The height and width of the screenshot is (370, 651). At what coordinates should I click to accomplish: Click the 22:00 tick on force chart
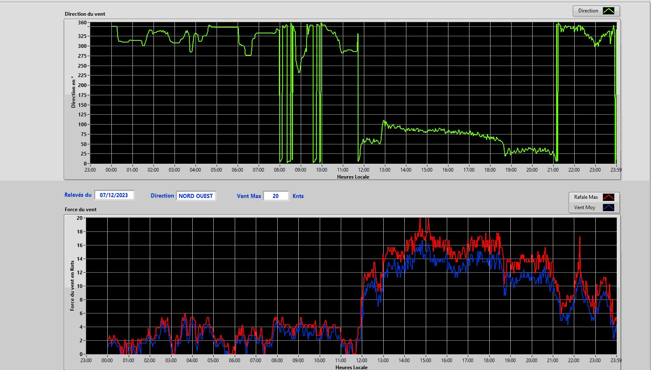pos(574,360)
